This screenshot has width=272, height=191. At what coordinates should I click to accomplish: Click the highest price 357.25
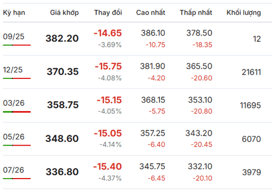tap(153, 133)
